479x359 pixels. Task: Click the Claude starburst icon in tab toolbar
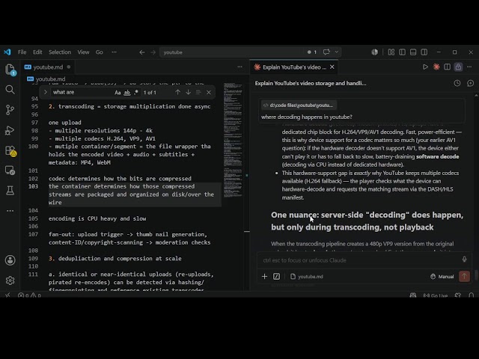tap(436, 67)
